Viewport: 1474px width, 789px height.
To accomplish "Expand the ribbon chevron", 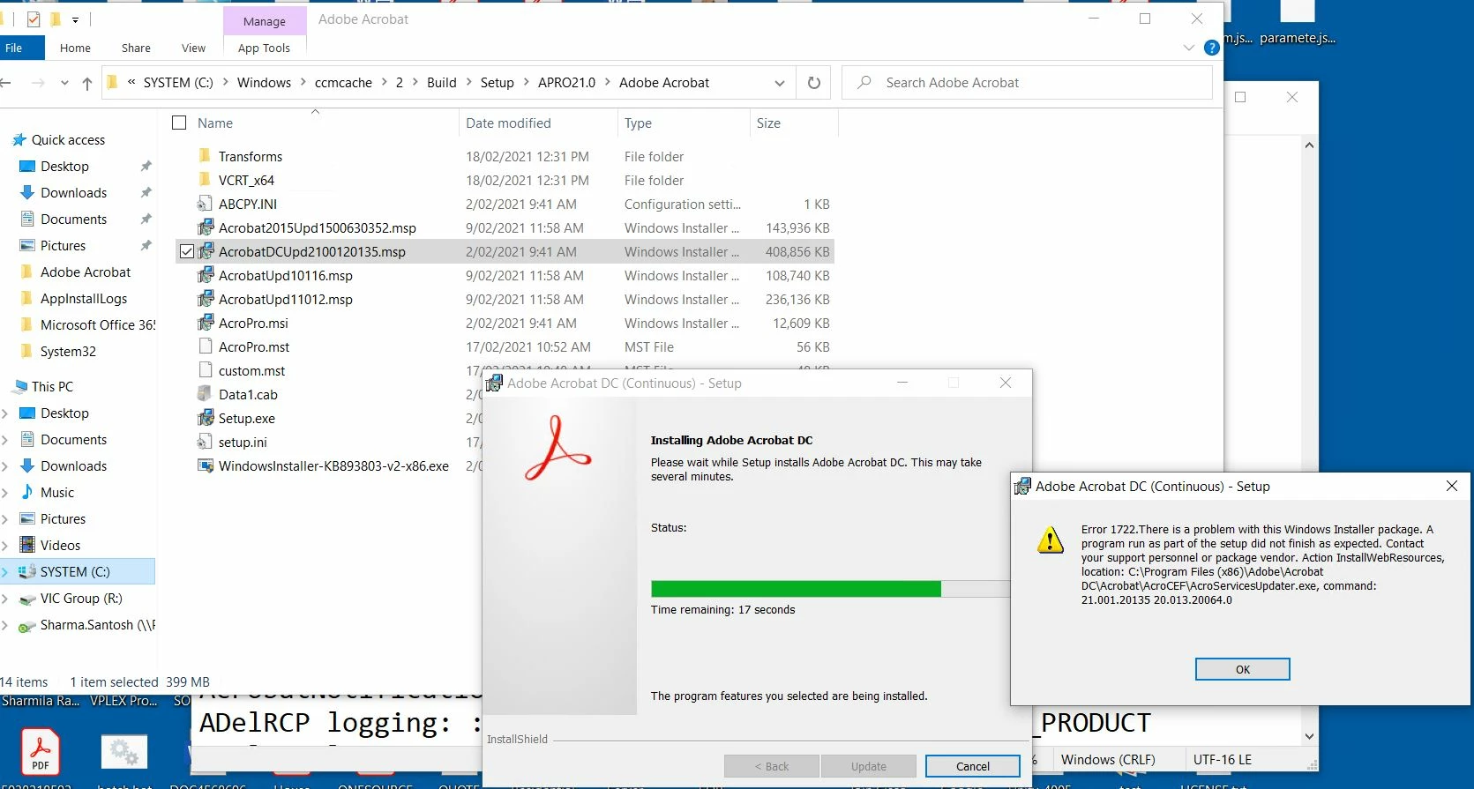I will [x=1189, y=48].
